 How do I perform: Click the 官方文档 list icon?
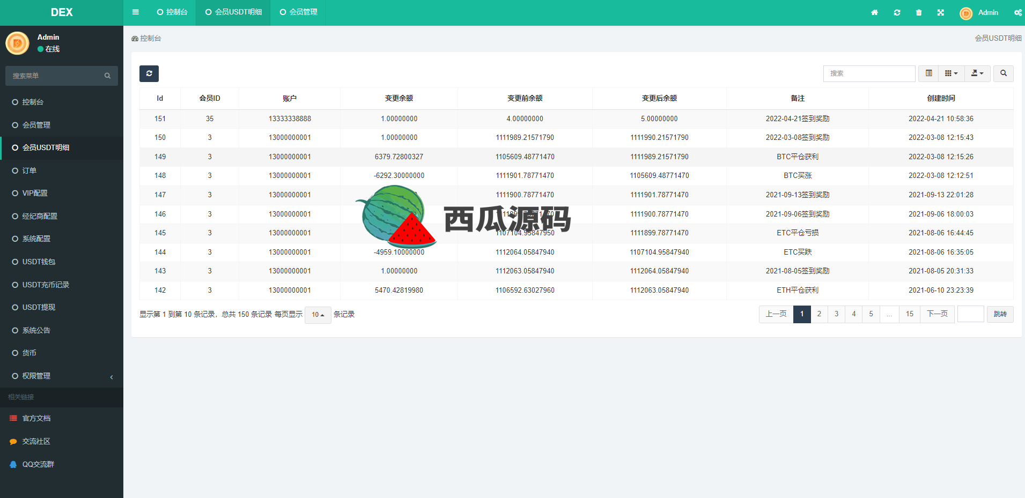pos(13,418)
